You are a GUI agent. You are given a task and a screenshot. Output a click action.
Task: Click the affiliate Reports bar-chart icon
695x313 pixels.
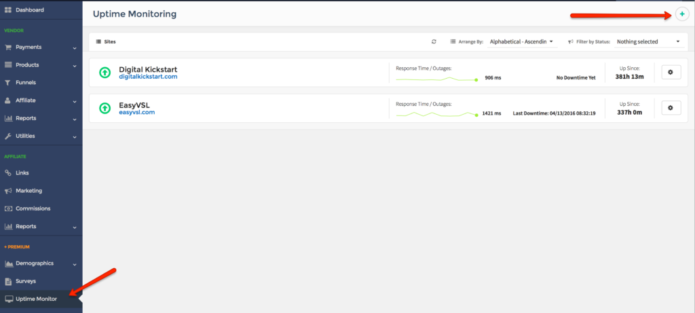(x=8, y=227)
